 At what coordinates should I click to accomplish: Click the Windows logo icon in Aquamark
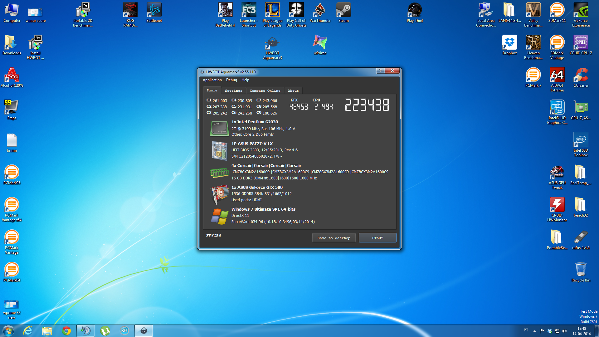[x=220, y=216]
